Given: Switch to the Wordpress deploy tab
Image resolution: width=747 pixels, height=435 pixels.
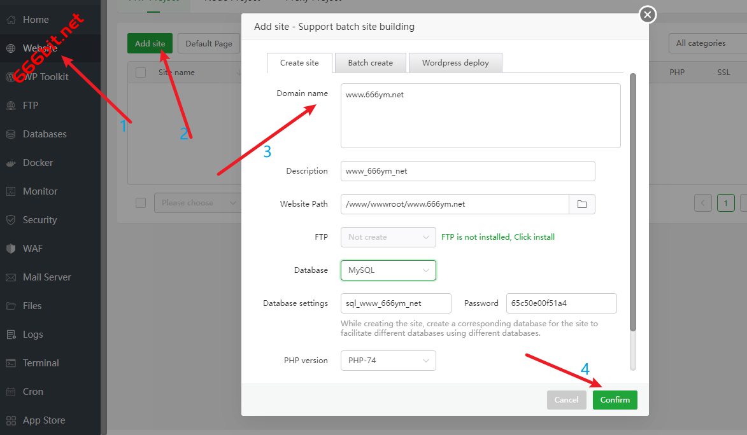Looking at the screenshot, I should click(x=455, y=63).
